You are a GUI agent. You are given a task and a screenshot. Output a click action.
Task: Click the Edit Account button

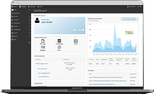tap(79, 30)
